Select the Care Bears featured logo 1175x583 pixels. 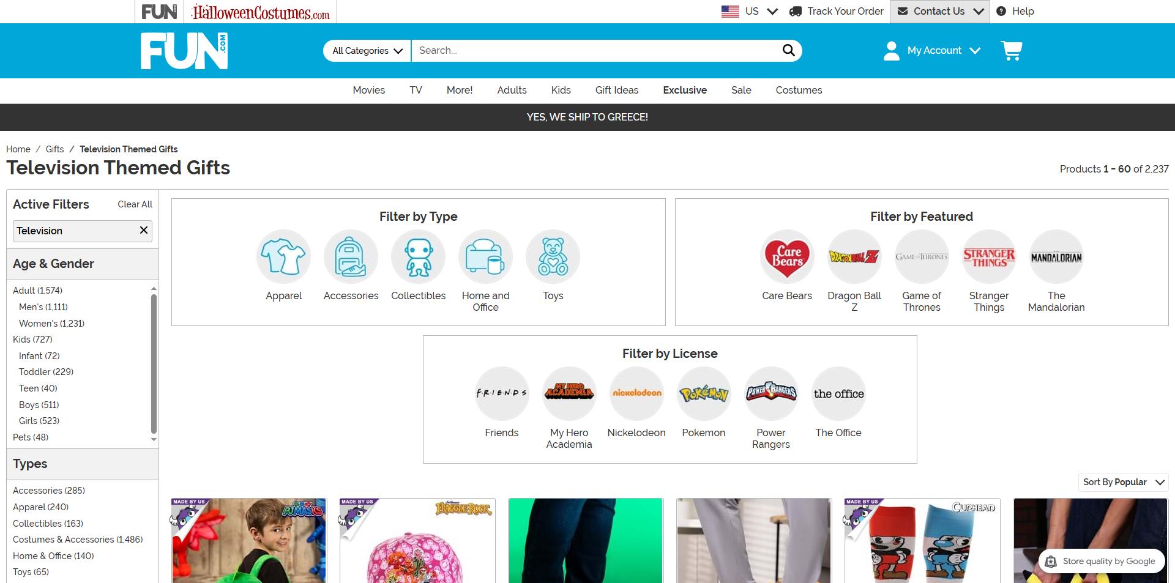787,257
